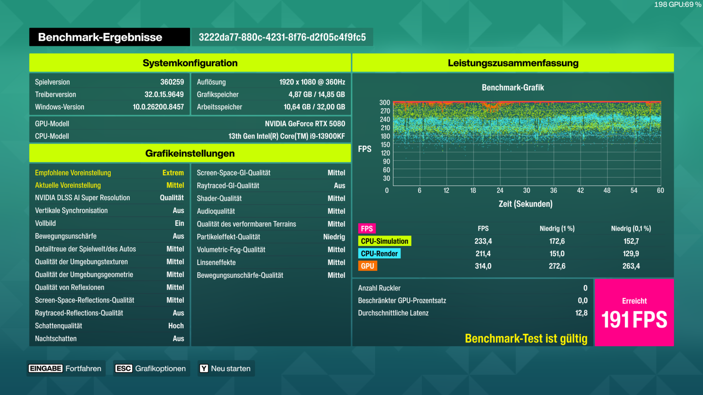Screen dimensions: 703x395
Task: Select the Grafikeinstellungen header
Action: click(x=190, y=153)
